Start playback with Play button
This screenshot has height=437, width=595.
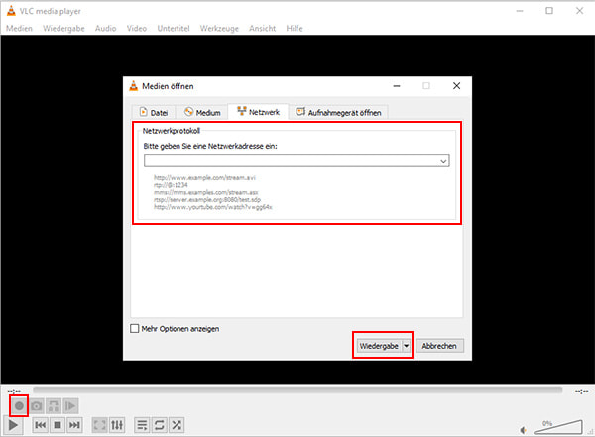click(x=13, y=425)
